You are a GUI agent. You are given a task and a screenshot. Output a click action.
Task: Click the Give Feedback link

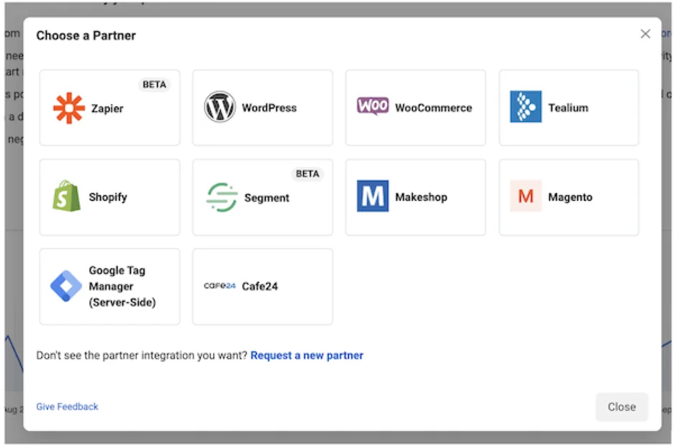coord(67,406)
